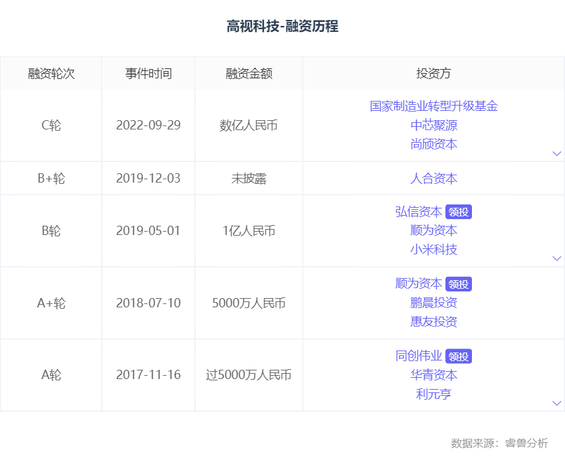Viewport: 565px width, 472px height.
Task: Click the 数据来源：睿兽分析 footer text
Action: pyautogui.click(x=500, y=443)
